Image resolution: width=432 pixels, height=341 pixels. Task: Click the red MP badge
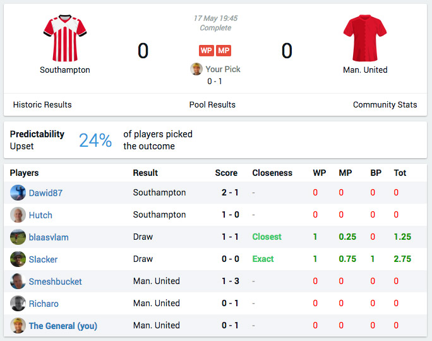pos(224,51)
